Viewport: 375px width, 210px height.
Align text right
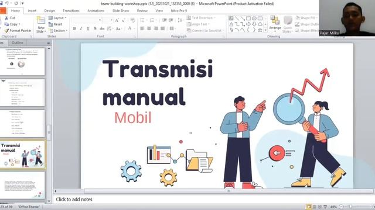(156, 29)
